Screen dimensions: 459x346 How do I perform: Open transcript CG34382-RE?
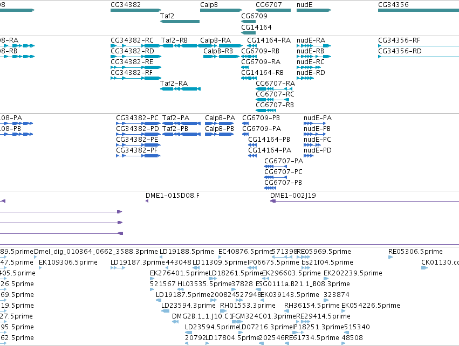pos(132,62)
